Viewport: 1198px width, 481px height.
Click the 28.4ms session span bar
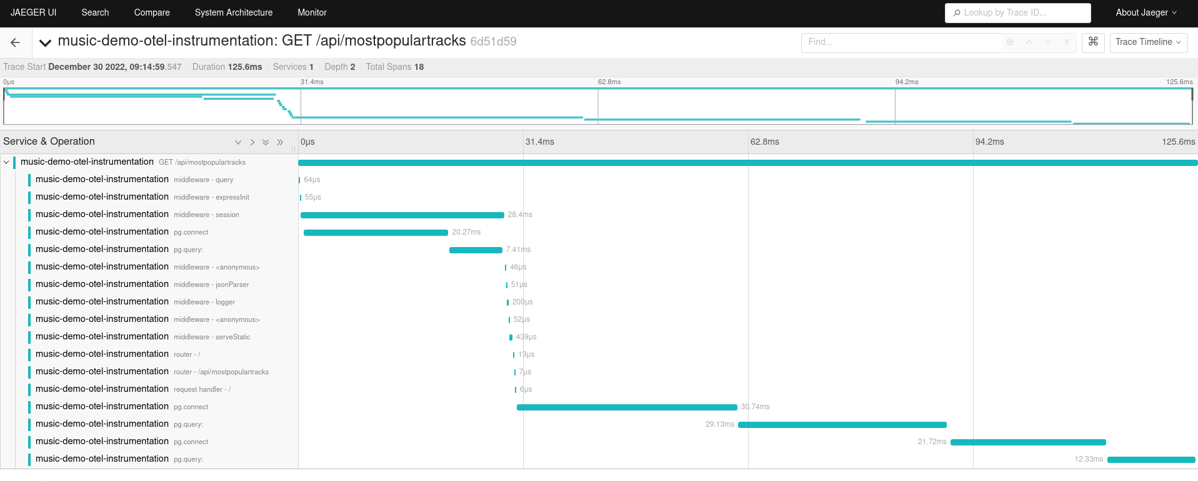(402, 215)
